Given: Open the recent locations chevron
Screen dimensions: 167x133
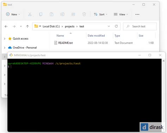Looking at the screenshot, I should pyautogui.click(x=21, y=26).
